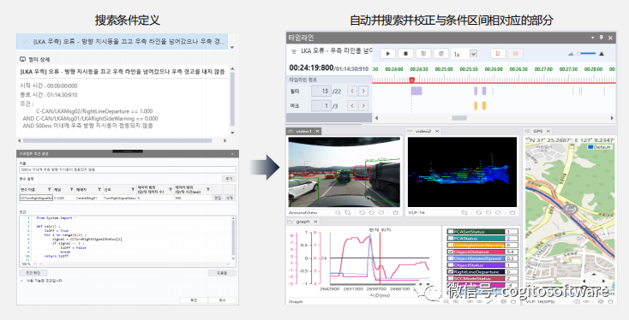This screenshot has width=629, height=320.
Task: Go to previous filter result arrow
Action: tap(352, 91)
